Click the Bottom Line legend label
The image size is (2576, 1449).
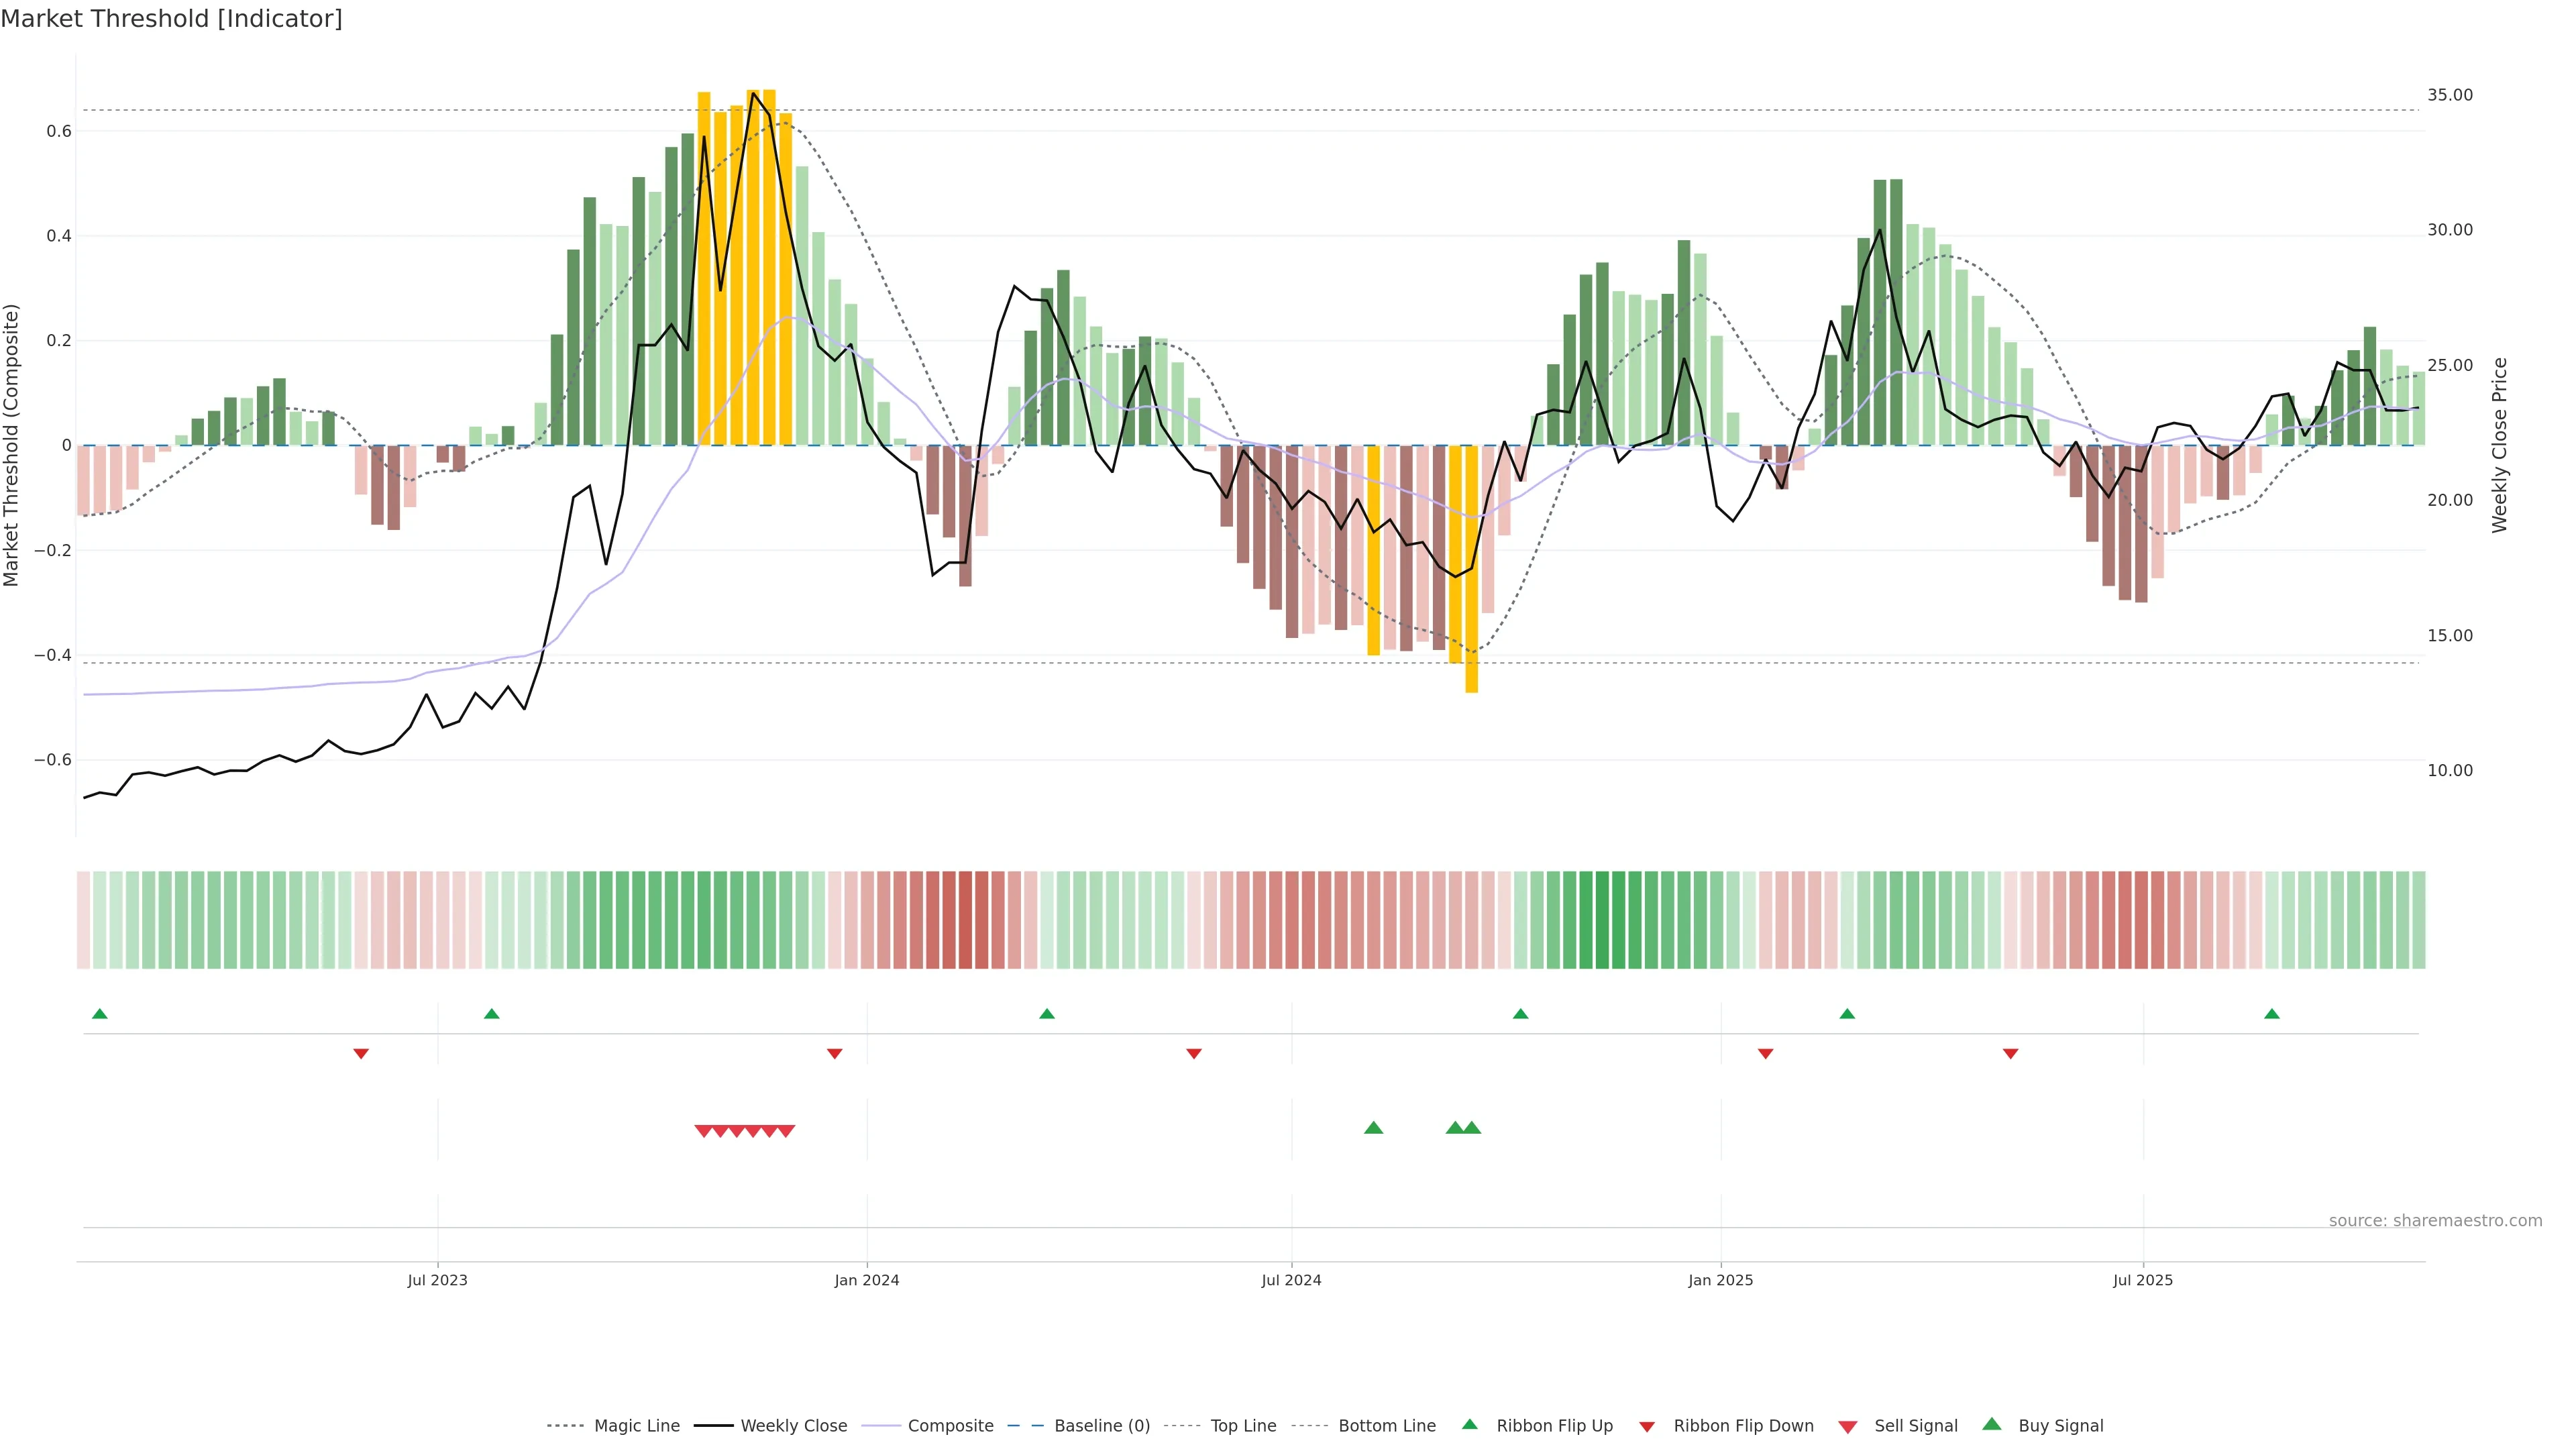point(1386,1426)
